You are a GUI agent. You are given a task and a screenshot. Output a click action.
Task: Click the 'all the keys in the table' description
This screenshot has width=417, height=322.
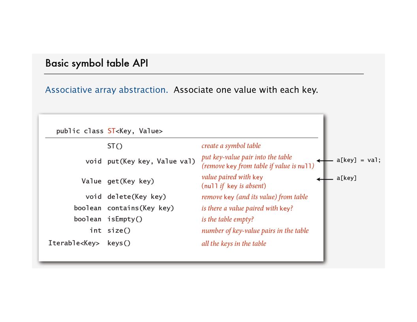pos(234,243)
